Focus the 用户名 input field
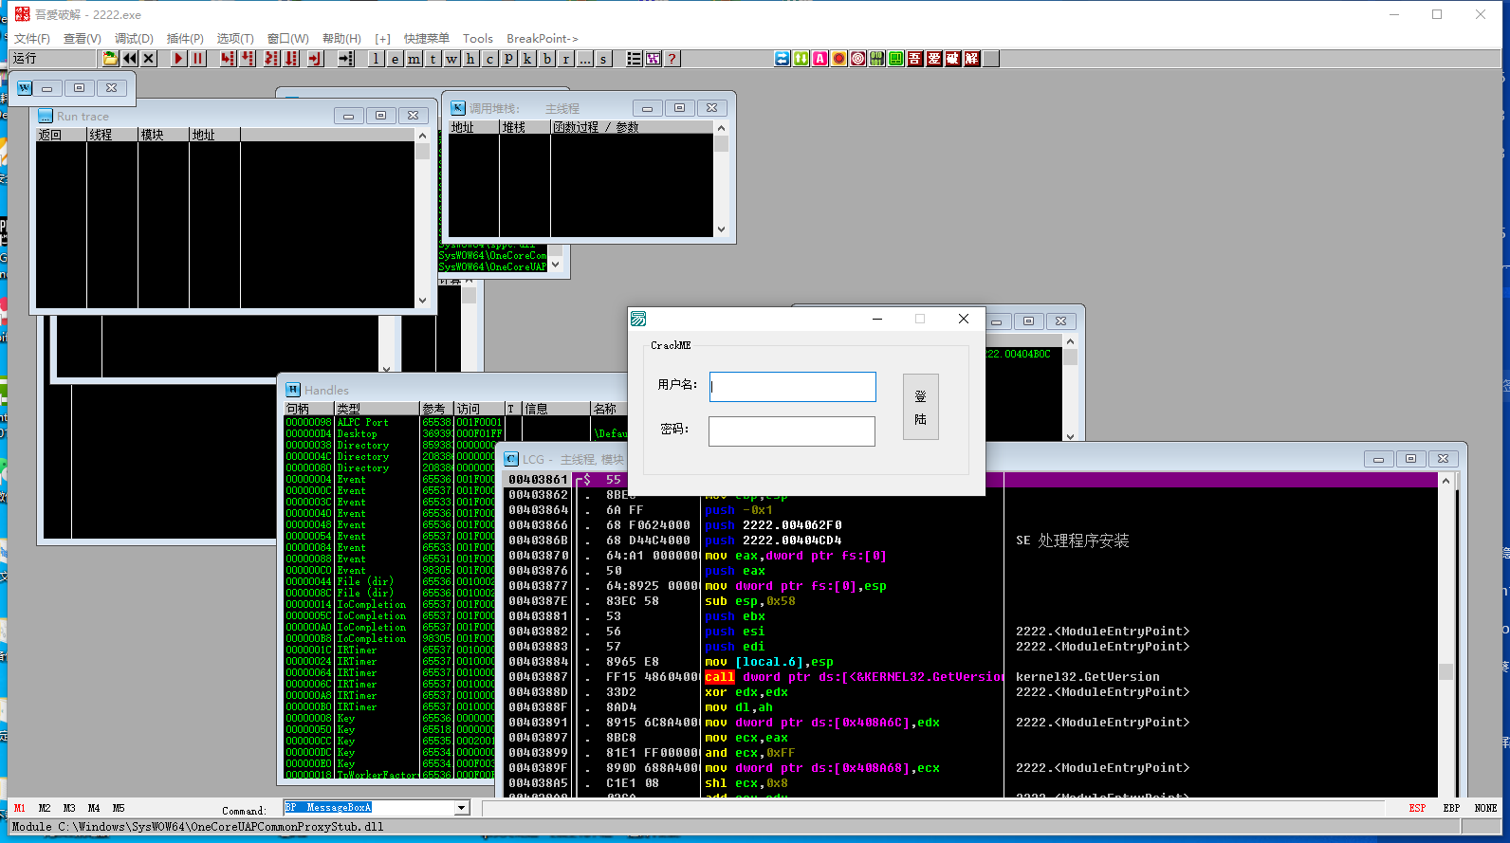Image resolution: width=1510 pixels, height=843 pixels. (x=792, y=387)
